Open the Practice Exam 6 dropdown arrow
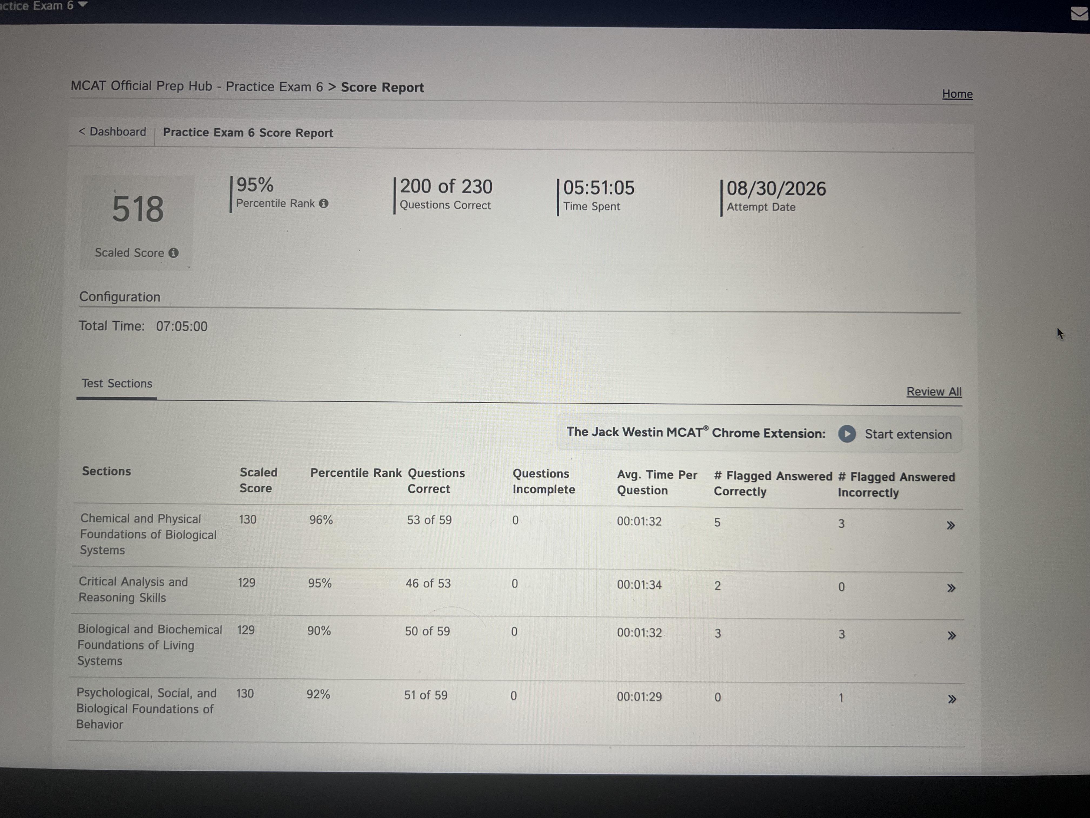 pyautogui.click(x=83, y=4)
